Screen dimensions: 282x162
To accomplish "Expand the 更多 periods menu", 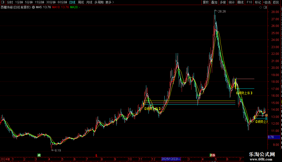I will coord(110,2).
